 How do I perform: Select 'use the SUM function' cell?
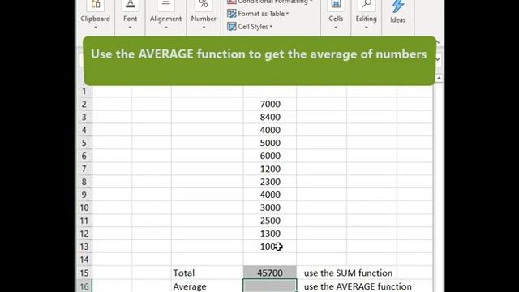click(x=348, y=273)
